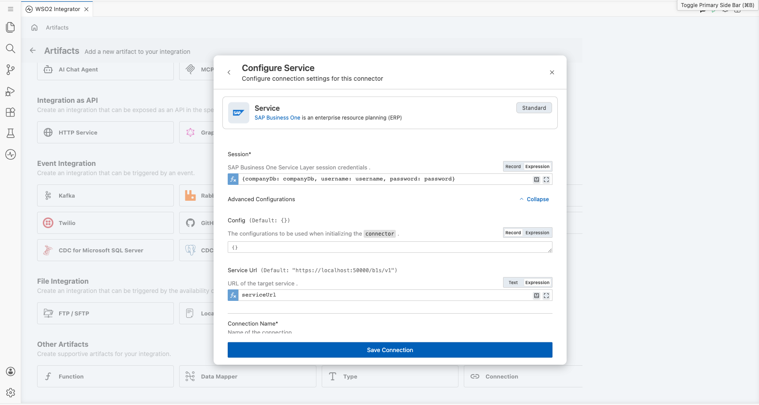Click the fx icon in Session field

233,179
